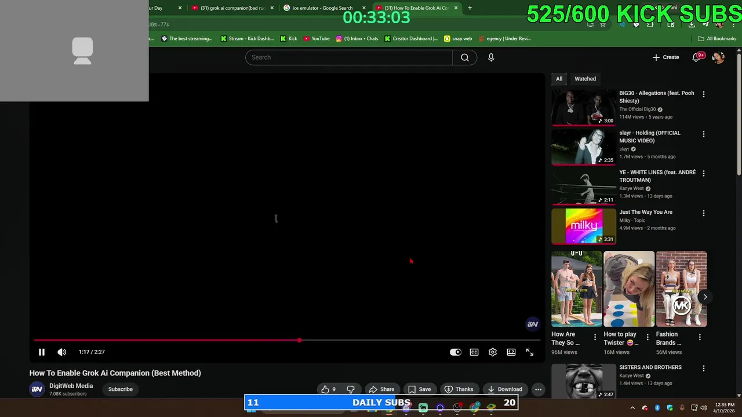Open the All Bookmarks folder
742x417 pixels.
717,39
